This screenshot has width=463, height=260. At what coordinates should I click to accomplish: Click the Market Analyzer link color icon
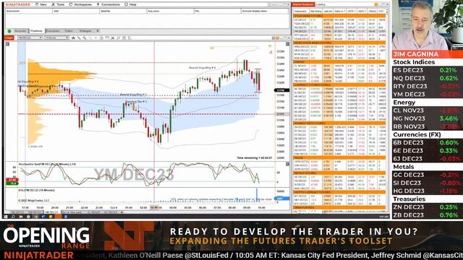(x=376, y=4)
